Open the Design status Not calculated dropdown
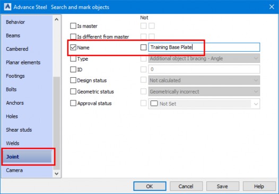The width and height of the screenshot is (279, 194). (x=204, y=80)
